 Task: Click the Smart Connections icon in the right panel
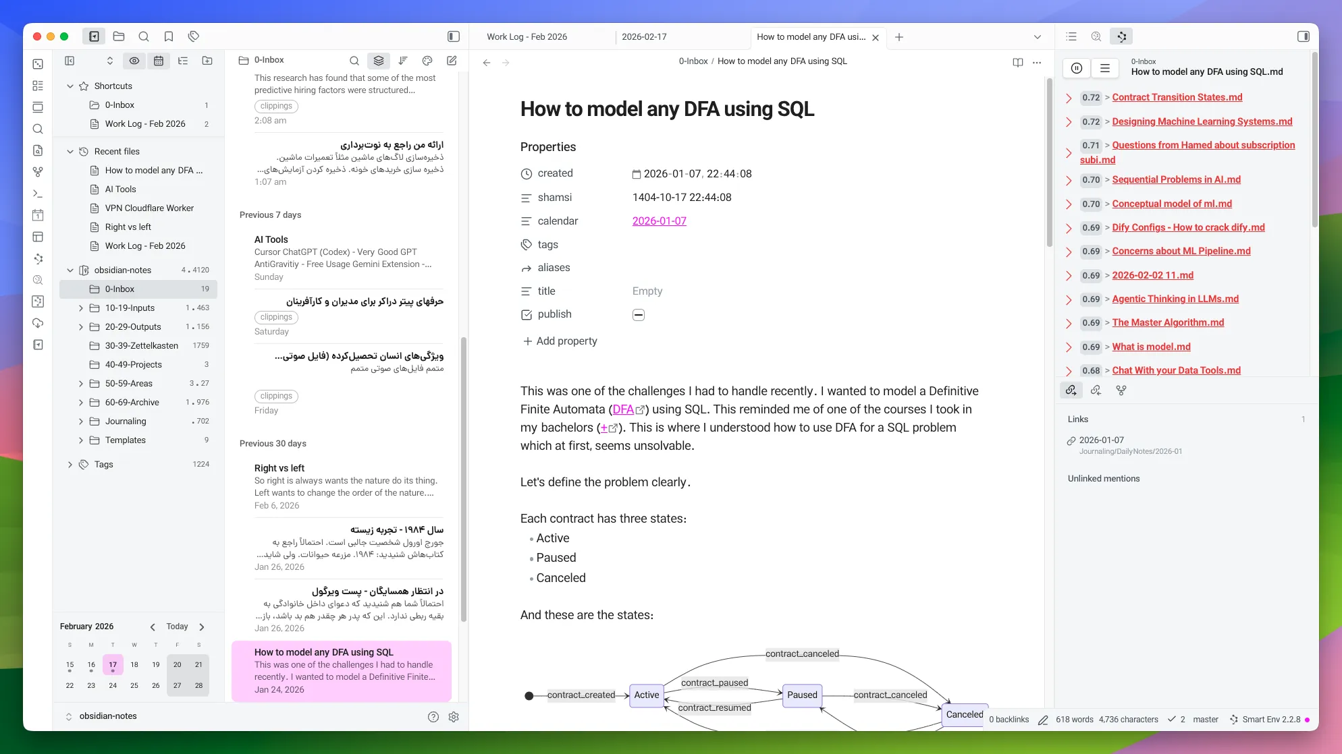coord(1121,36)
